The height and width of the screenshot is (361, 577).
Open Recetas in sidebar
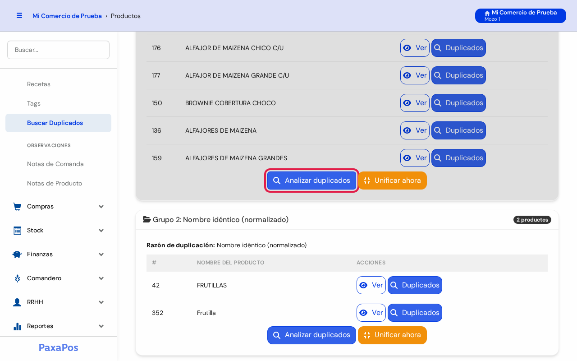coord(58,84)
